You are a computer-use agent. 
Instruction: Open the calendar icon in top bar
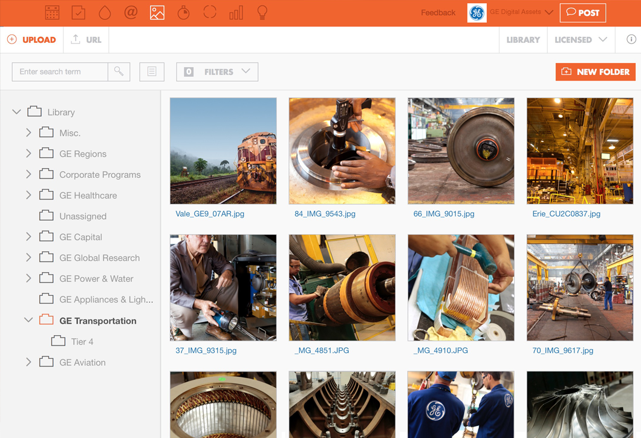pyautogui.click(x=52, y=12)
